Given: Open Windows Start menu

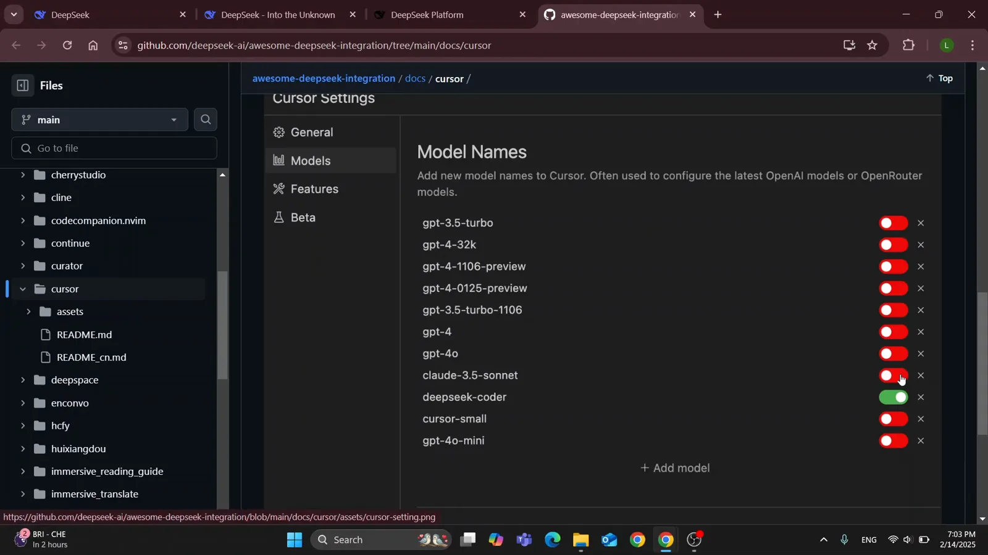Looking at the screenshot, I should 295,540.
